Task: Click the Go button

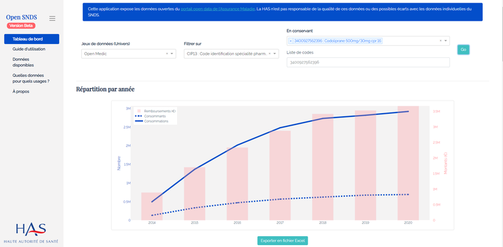Action: [x=463, y=50]
